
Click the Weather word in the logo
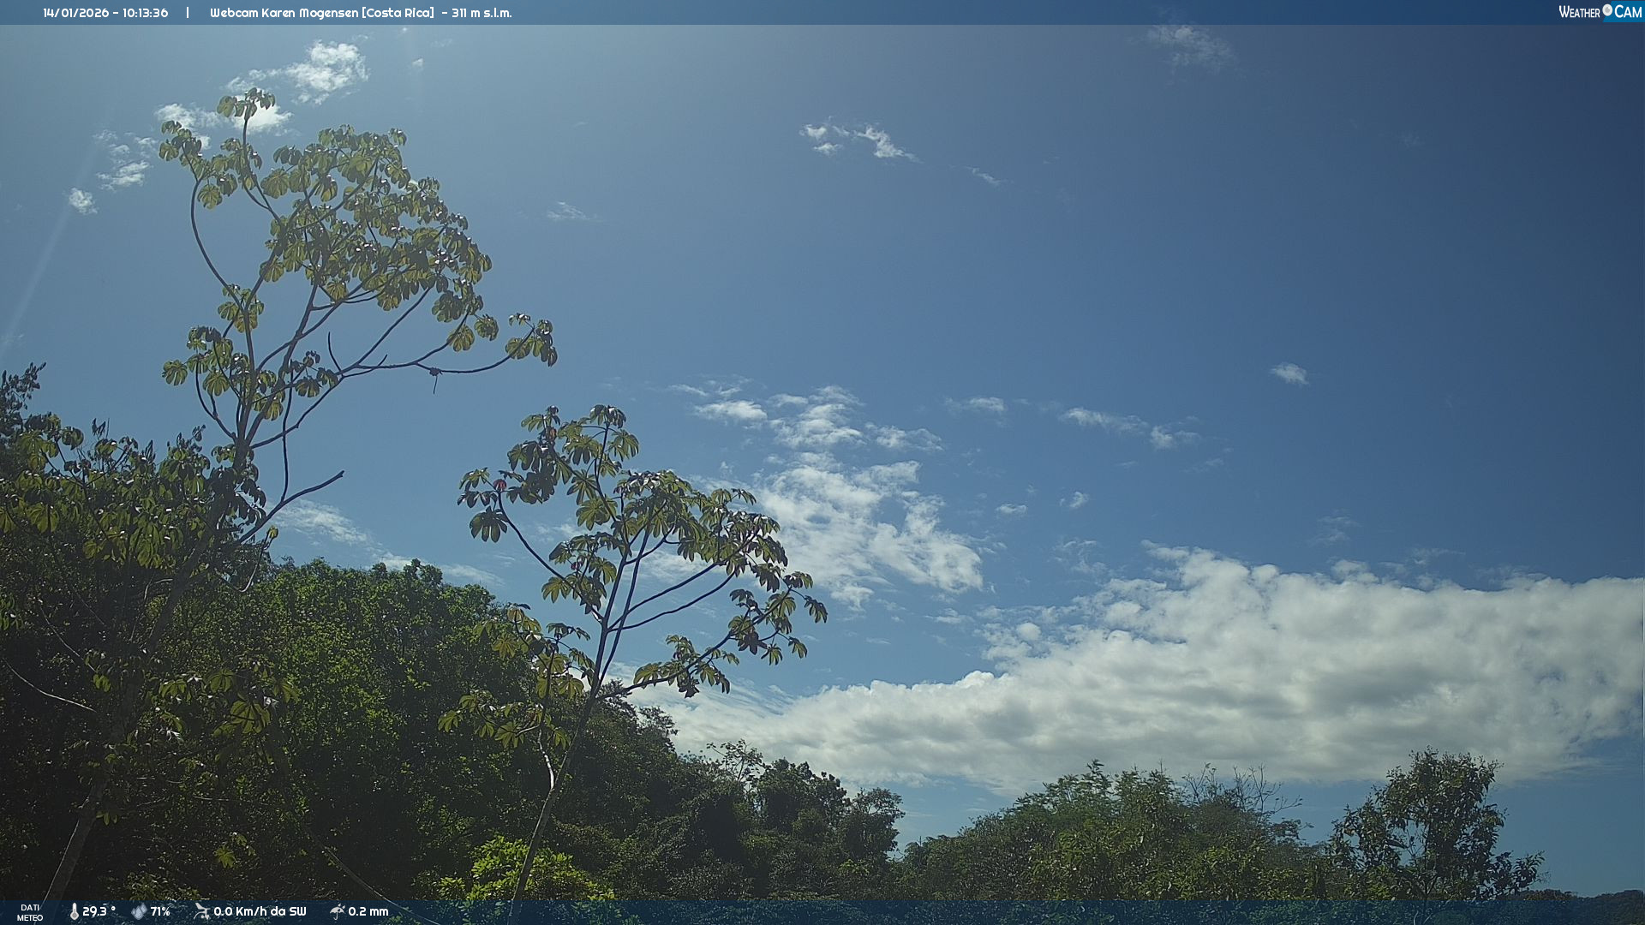[1579, 12]
